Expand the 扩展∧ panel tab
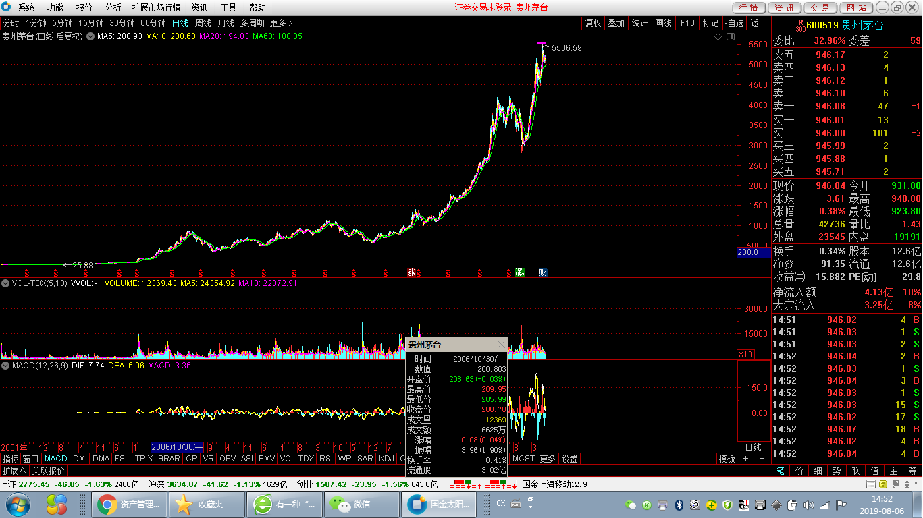 point(14,471)
